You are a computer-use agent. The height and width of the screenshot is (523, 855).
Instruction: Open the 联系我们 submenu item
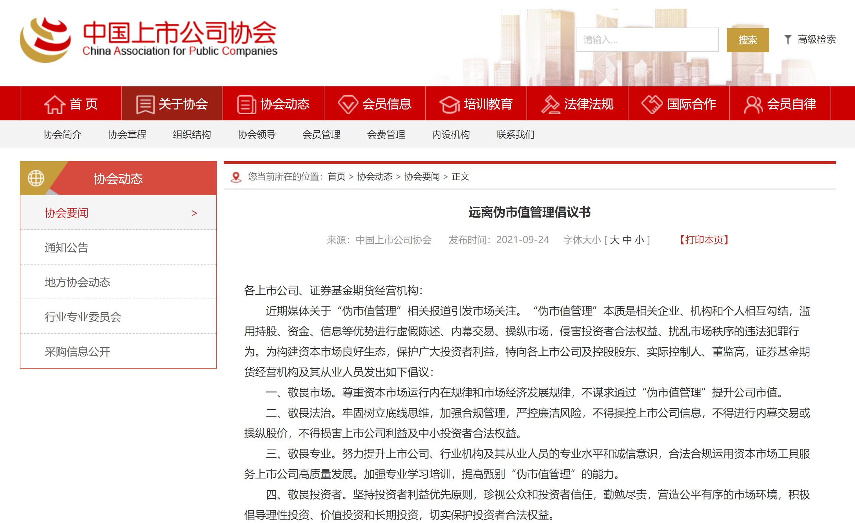pos(515,135)
